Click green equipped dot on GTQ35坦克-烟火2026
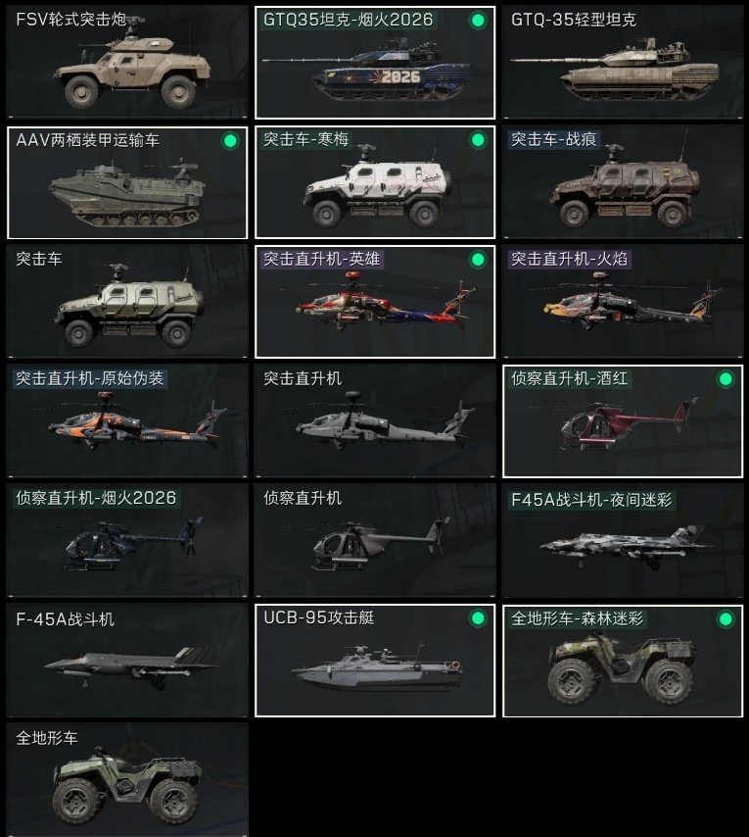The image size is (749, 837). tap(478, 21)
